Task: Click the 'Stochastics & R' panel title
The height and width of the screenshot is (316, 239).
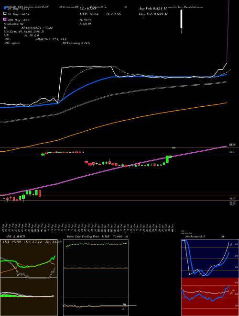Action: point(195,237)
